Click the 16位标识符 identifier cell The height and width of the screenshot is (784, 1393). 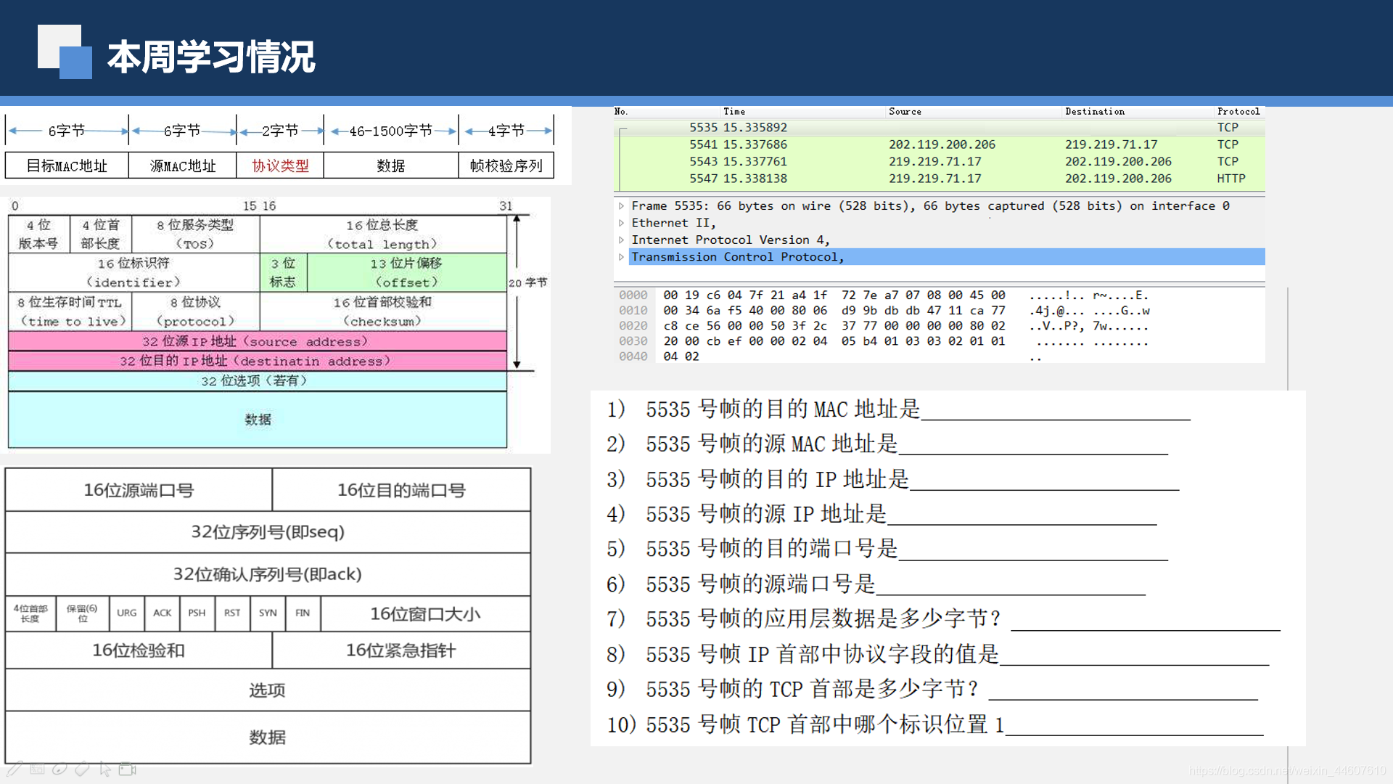(133, 272)
